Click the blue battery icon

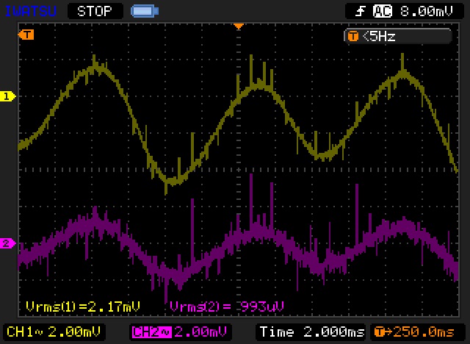click(x=145, y=12)
